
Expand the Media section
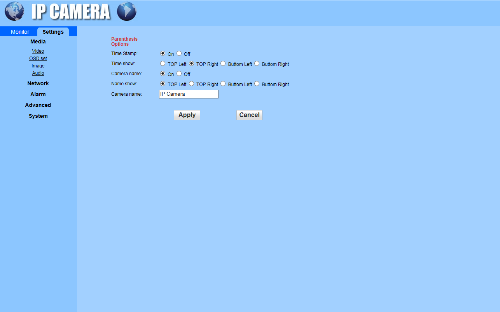point(38,41)
